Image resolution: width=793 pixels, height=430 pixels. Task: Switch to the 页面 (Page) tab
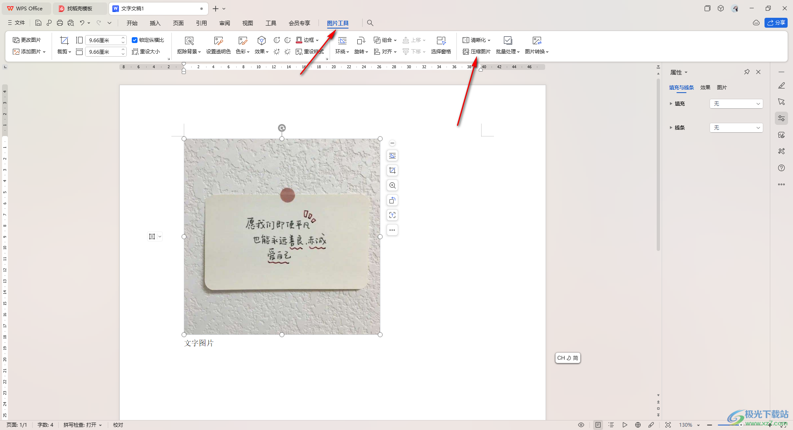(178, 23)
